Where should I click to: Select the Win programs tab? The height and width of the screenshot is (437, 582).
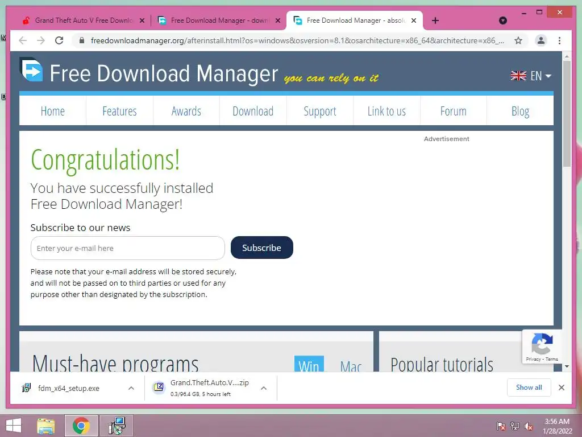point(309,364)
